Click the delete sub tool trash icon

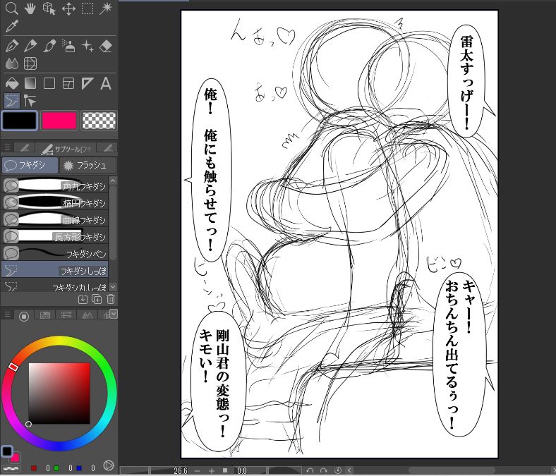(111, 299)
